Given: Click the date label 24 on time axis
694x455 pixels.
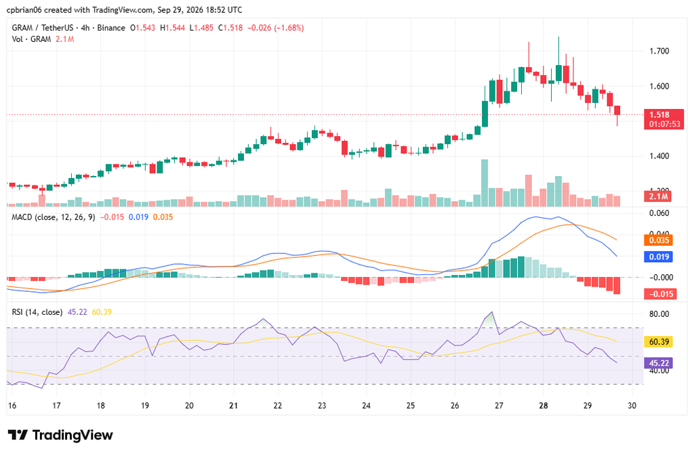Looking at the screenshot, I should tap(366, 406).
